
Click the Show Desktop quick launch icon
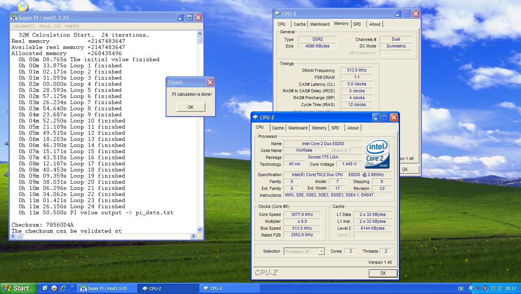coord(45,288)
